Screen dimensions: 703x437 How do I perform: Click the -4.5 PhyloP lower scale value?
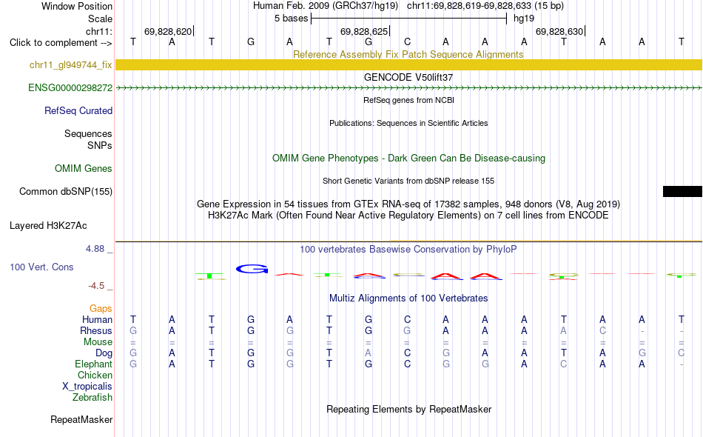pyautogui.click(x=96, y=286)
